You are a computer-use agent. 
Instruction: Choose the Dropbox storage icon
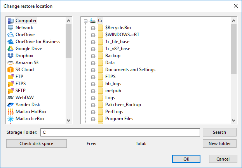(10, 56)
